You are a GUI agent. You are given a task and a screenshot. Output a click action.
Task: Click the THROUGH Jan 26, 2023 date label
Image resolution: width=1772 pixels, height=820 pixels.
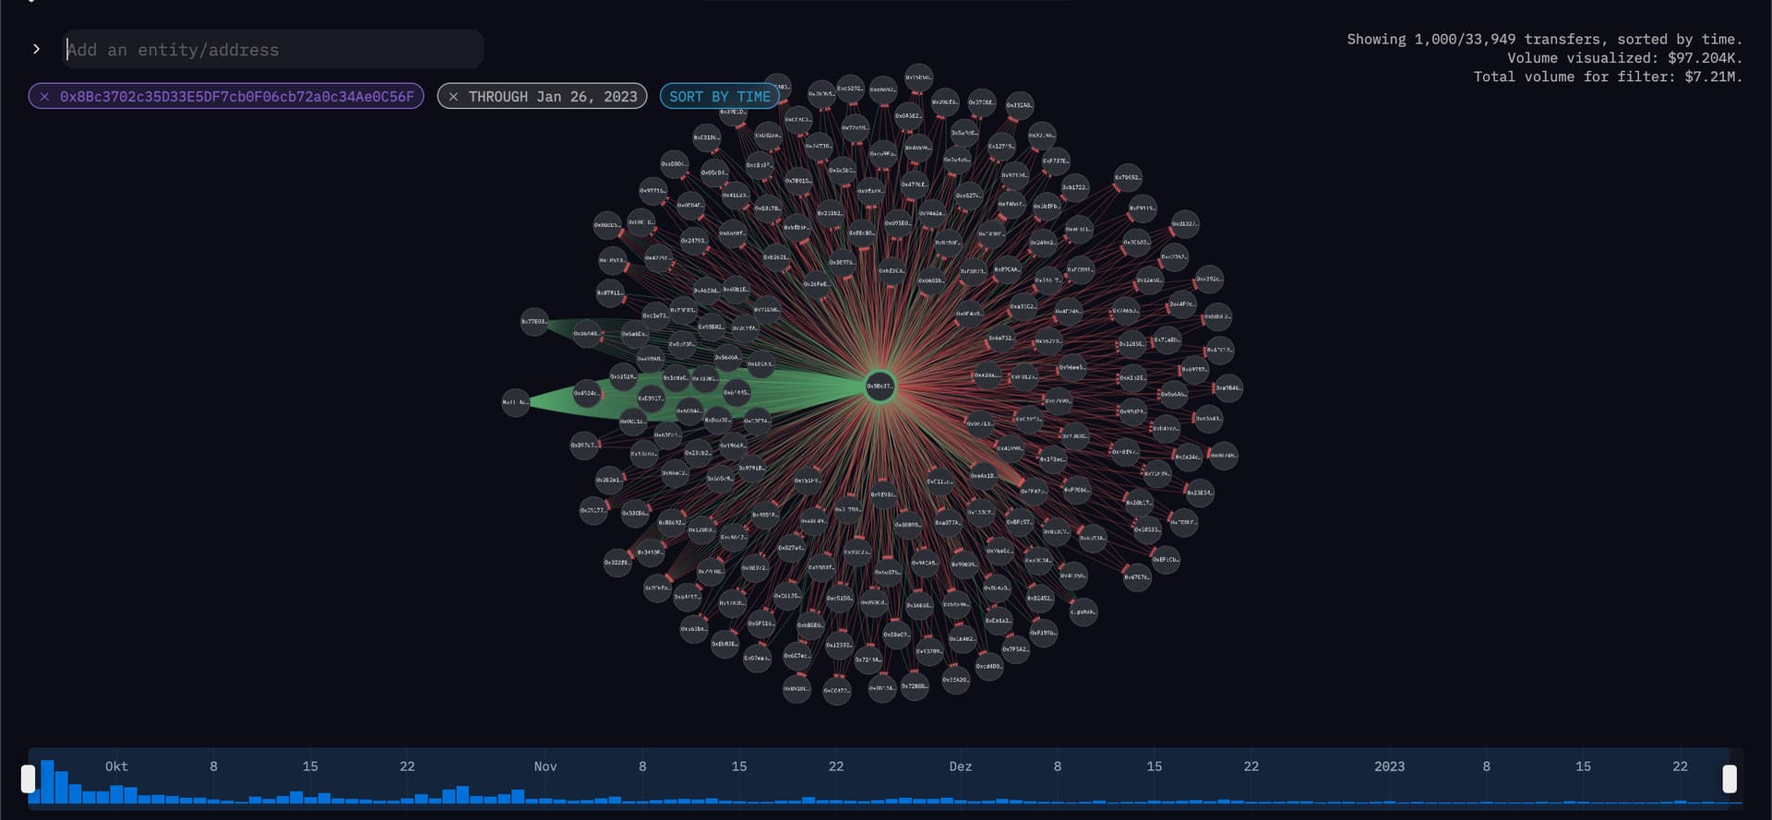552,96
